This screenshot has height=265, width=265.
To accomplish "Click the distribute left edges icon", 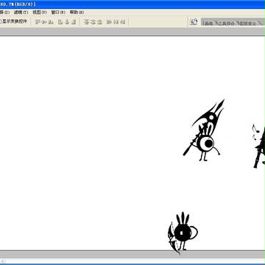I will coord(109,22).
